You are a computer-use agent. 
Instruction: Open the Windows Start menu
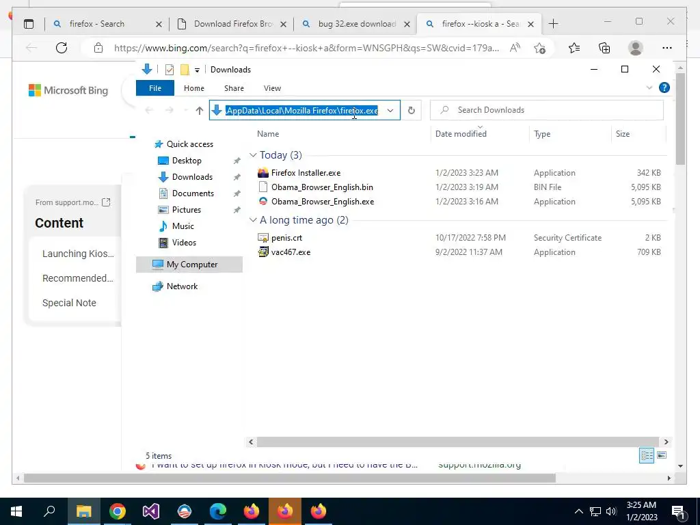click(x=16, y=511)
